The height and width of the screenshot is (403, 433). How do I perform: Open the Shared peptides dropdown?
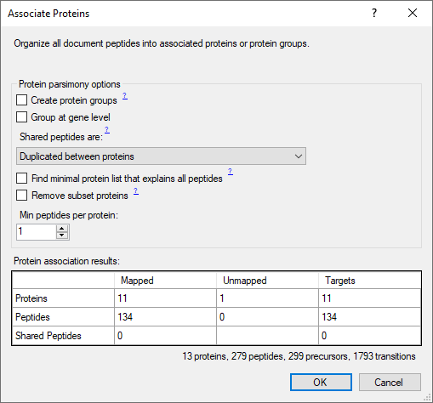(161, 156)
